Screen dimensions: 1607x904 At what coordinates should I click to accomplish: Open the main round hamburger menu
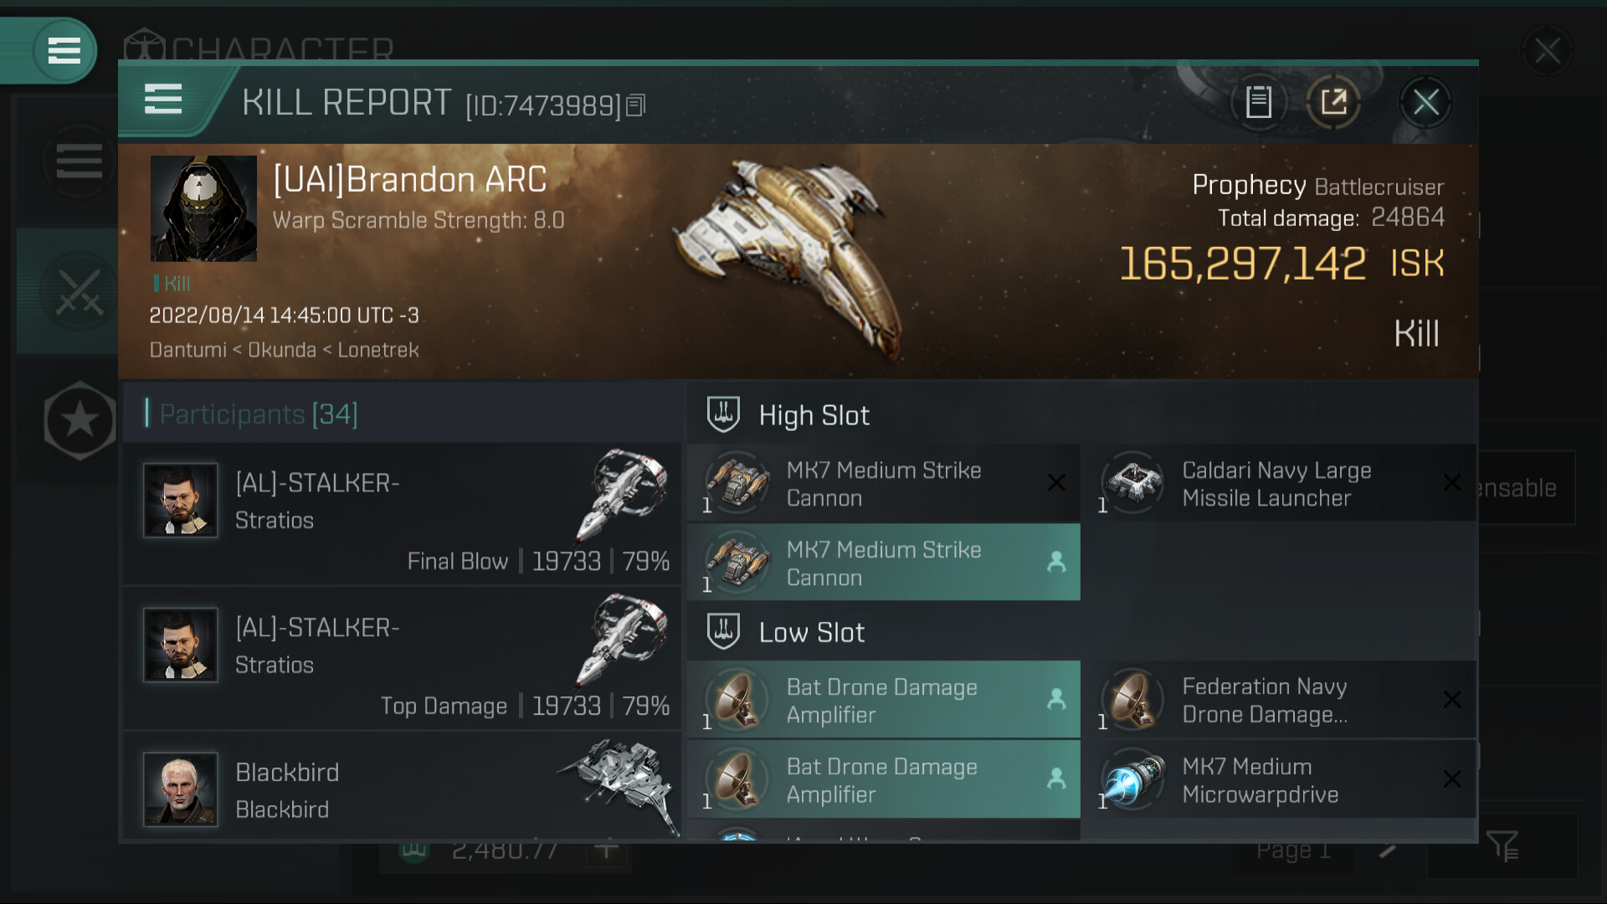[64, 50]
